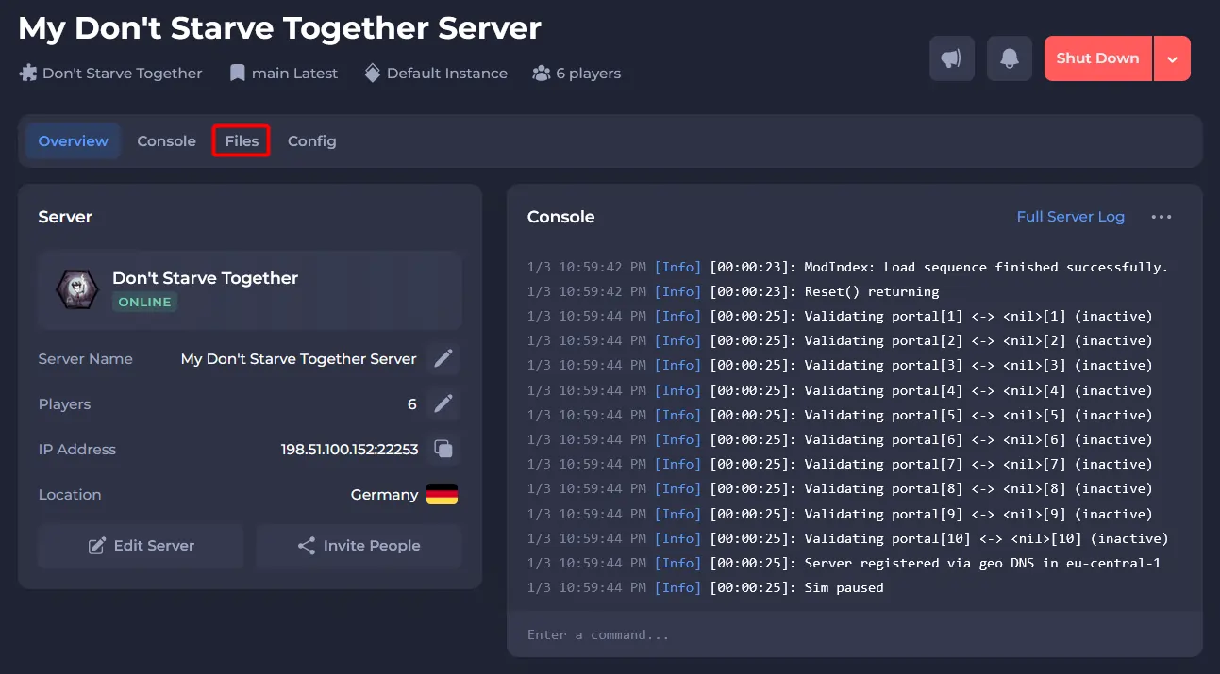1220x674 pixels.
Task: Switch to the Overview tab
Action: pos(74,141)
